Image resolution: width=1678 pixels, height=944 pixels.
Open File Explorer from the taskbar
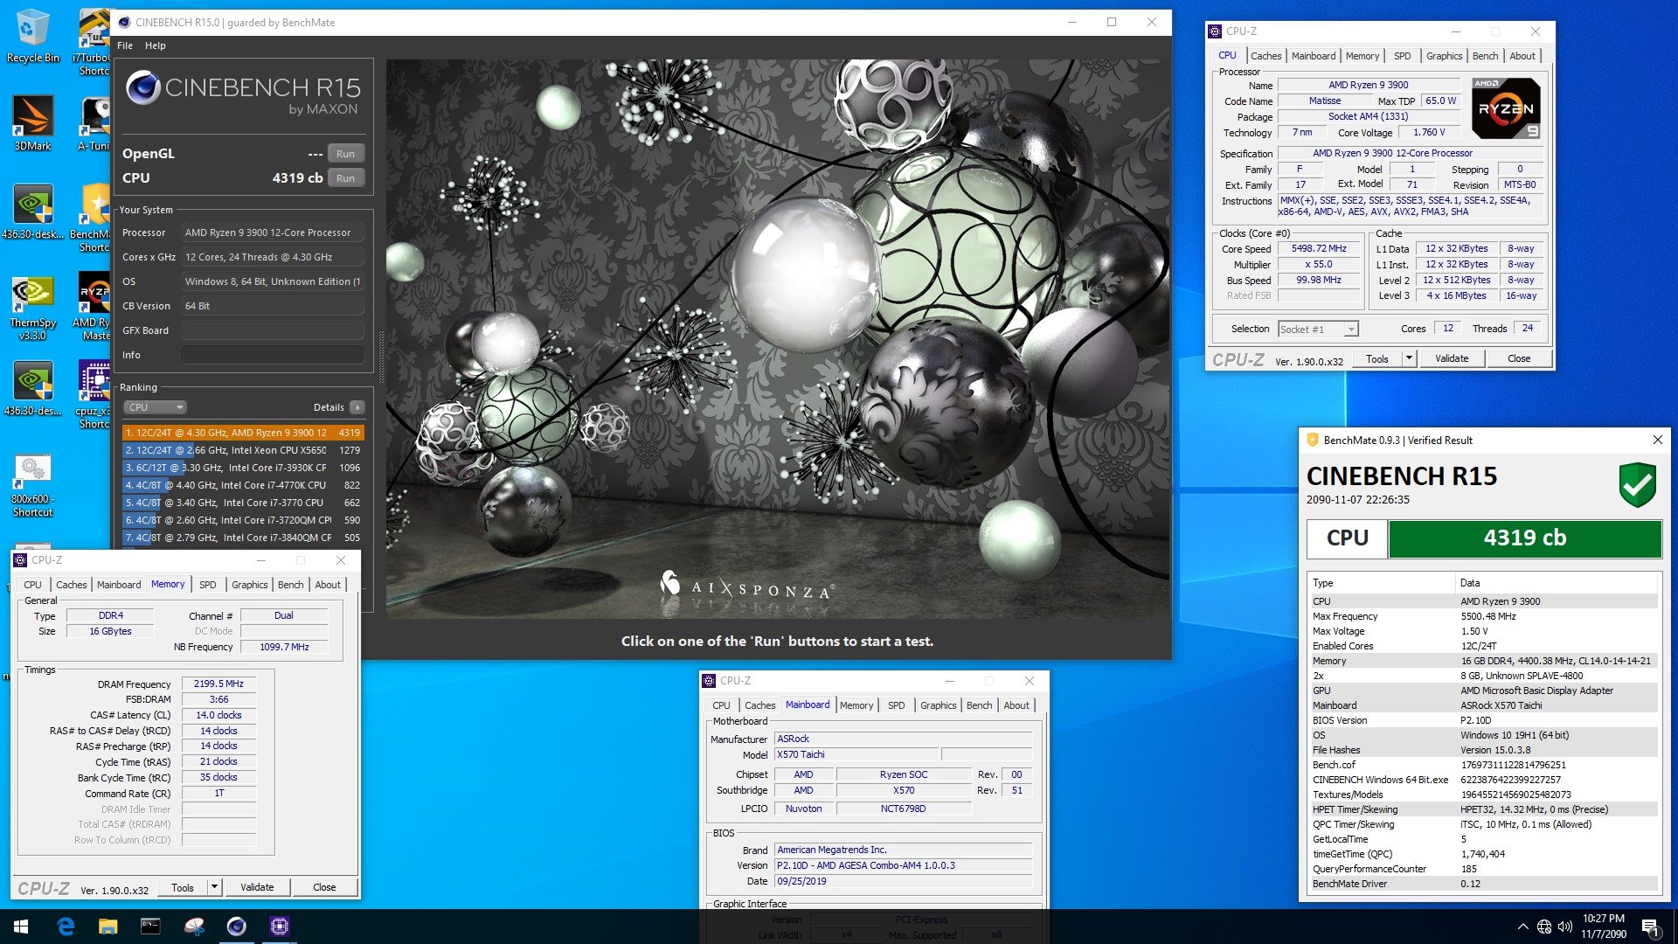pos(107,927)
